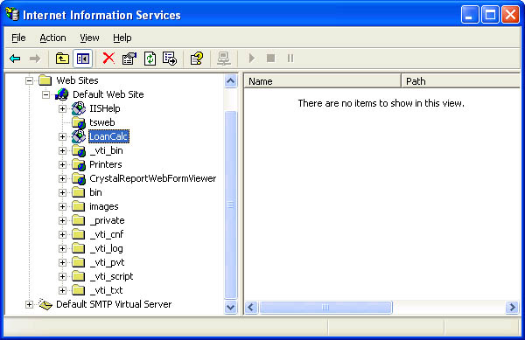Click the Export List toolbar icon
This screenshot has height=340, width=525.
(x=170, y=59)
